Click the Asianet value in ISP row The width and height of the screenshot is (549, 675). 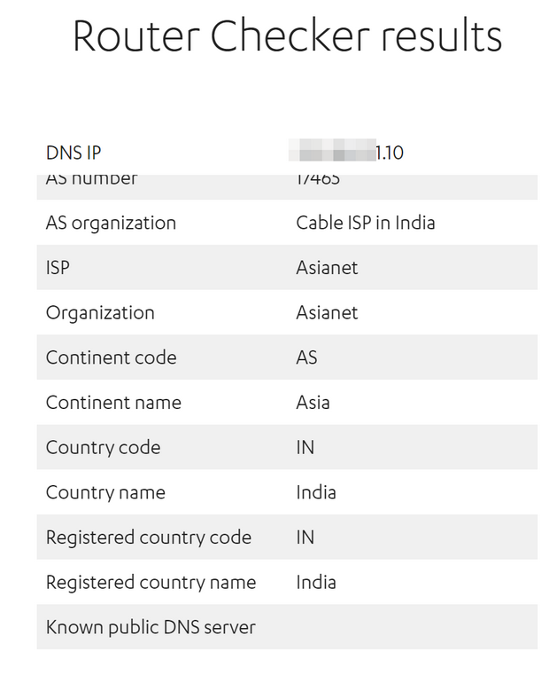click(327, 268)
